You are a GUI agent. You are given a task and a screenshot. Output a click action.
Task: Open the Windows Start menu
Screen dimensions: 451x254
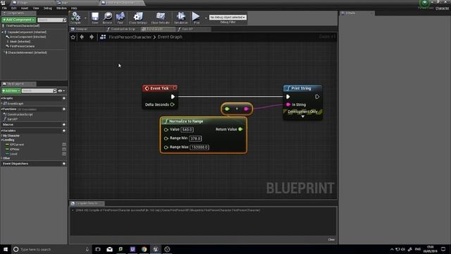pos(6,249)
